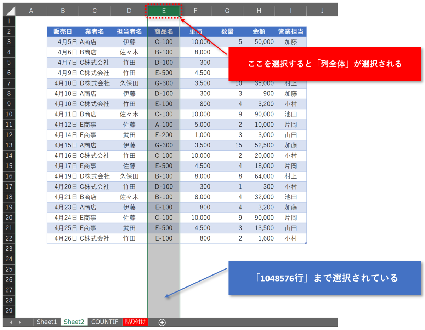Select the row 1 header
Viewport: 425px width, 330px height.
pos(8,21)
